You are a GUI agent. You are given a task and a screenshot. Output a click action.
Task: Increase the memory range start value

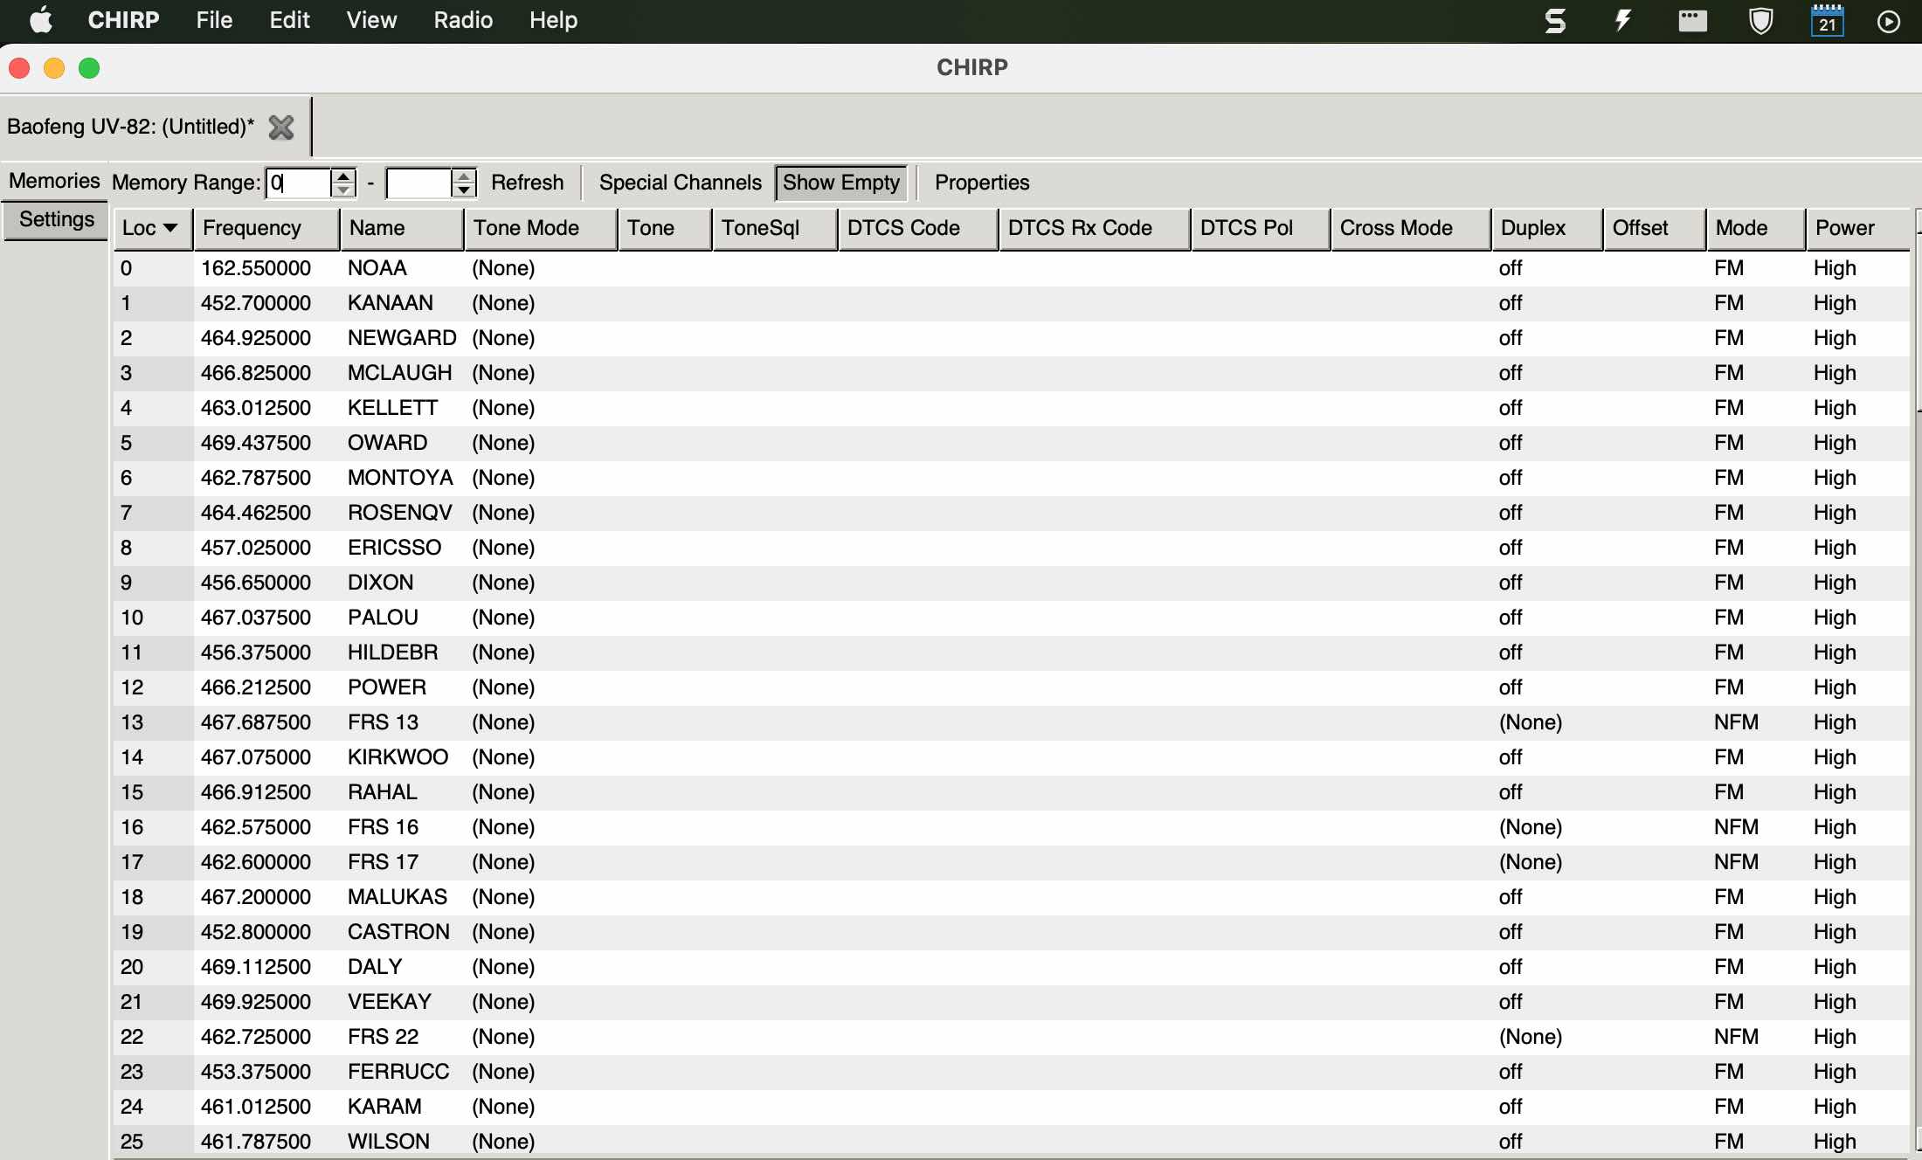[x=343, y=176]
